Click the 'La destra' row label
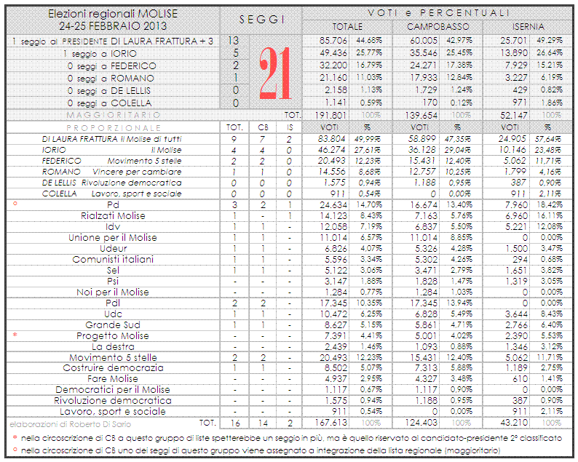Image resolution: width=578 pixels, height=462 pixels. pyautogui.click(x=113, y=347)
